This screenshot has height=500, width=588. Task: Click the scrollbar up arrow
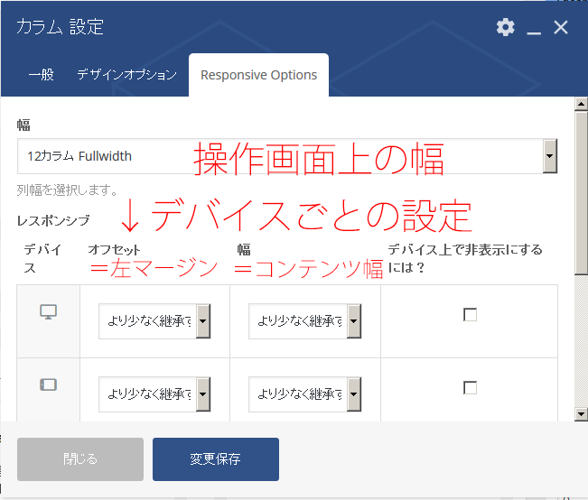tap(581, 103)
